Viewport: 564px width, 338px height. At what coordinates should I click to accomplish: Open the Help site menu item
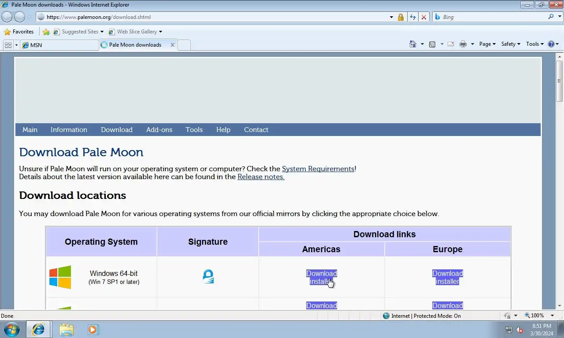coord(223,130)
